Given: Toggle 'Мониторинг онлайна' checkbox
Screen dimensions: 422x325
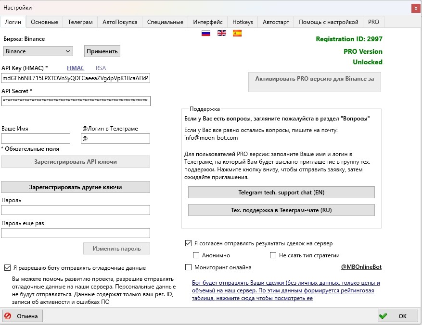Looking at the screenshot, I should click(x=189, y=266).
